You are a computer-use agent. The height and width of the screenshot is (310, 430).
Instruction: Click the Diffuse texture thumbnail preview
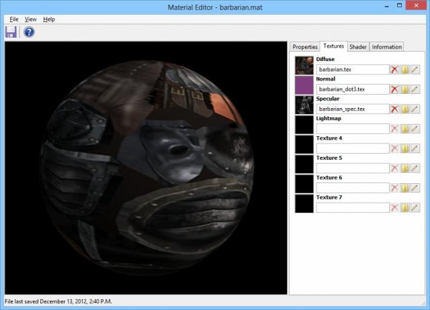pyautogui.click(x=304, y=65)
